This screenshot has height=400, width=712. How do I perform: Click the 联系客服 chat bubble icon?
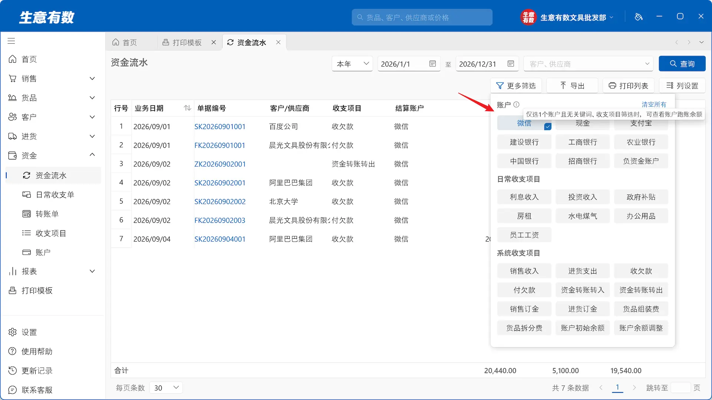coord(13,390)
